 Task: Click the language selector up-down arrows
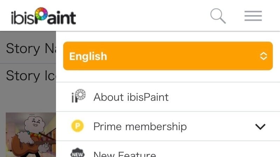coord(264,56)
